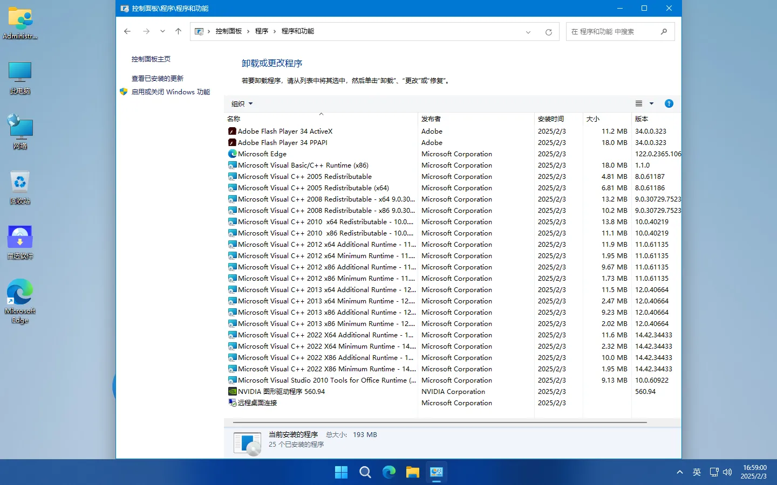Click the 英 input language indicator
Image resolution: width=777 pixels, height=485 pixels.
pos(697,472)
